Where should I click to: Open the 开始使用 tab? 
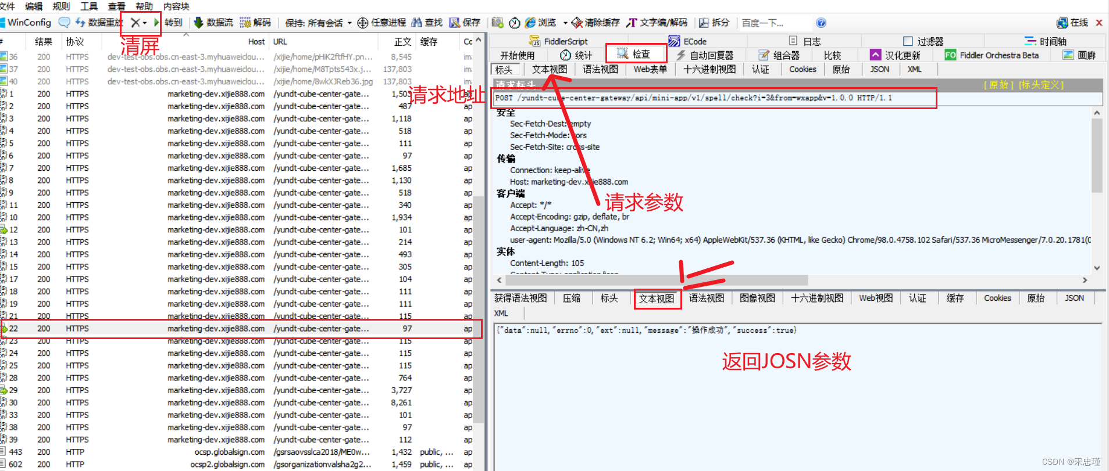click(x=518, y=55)
